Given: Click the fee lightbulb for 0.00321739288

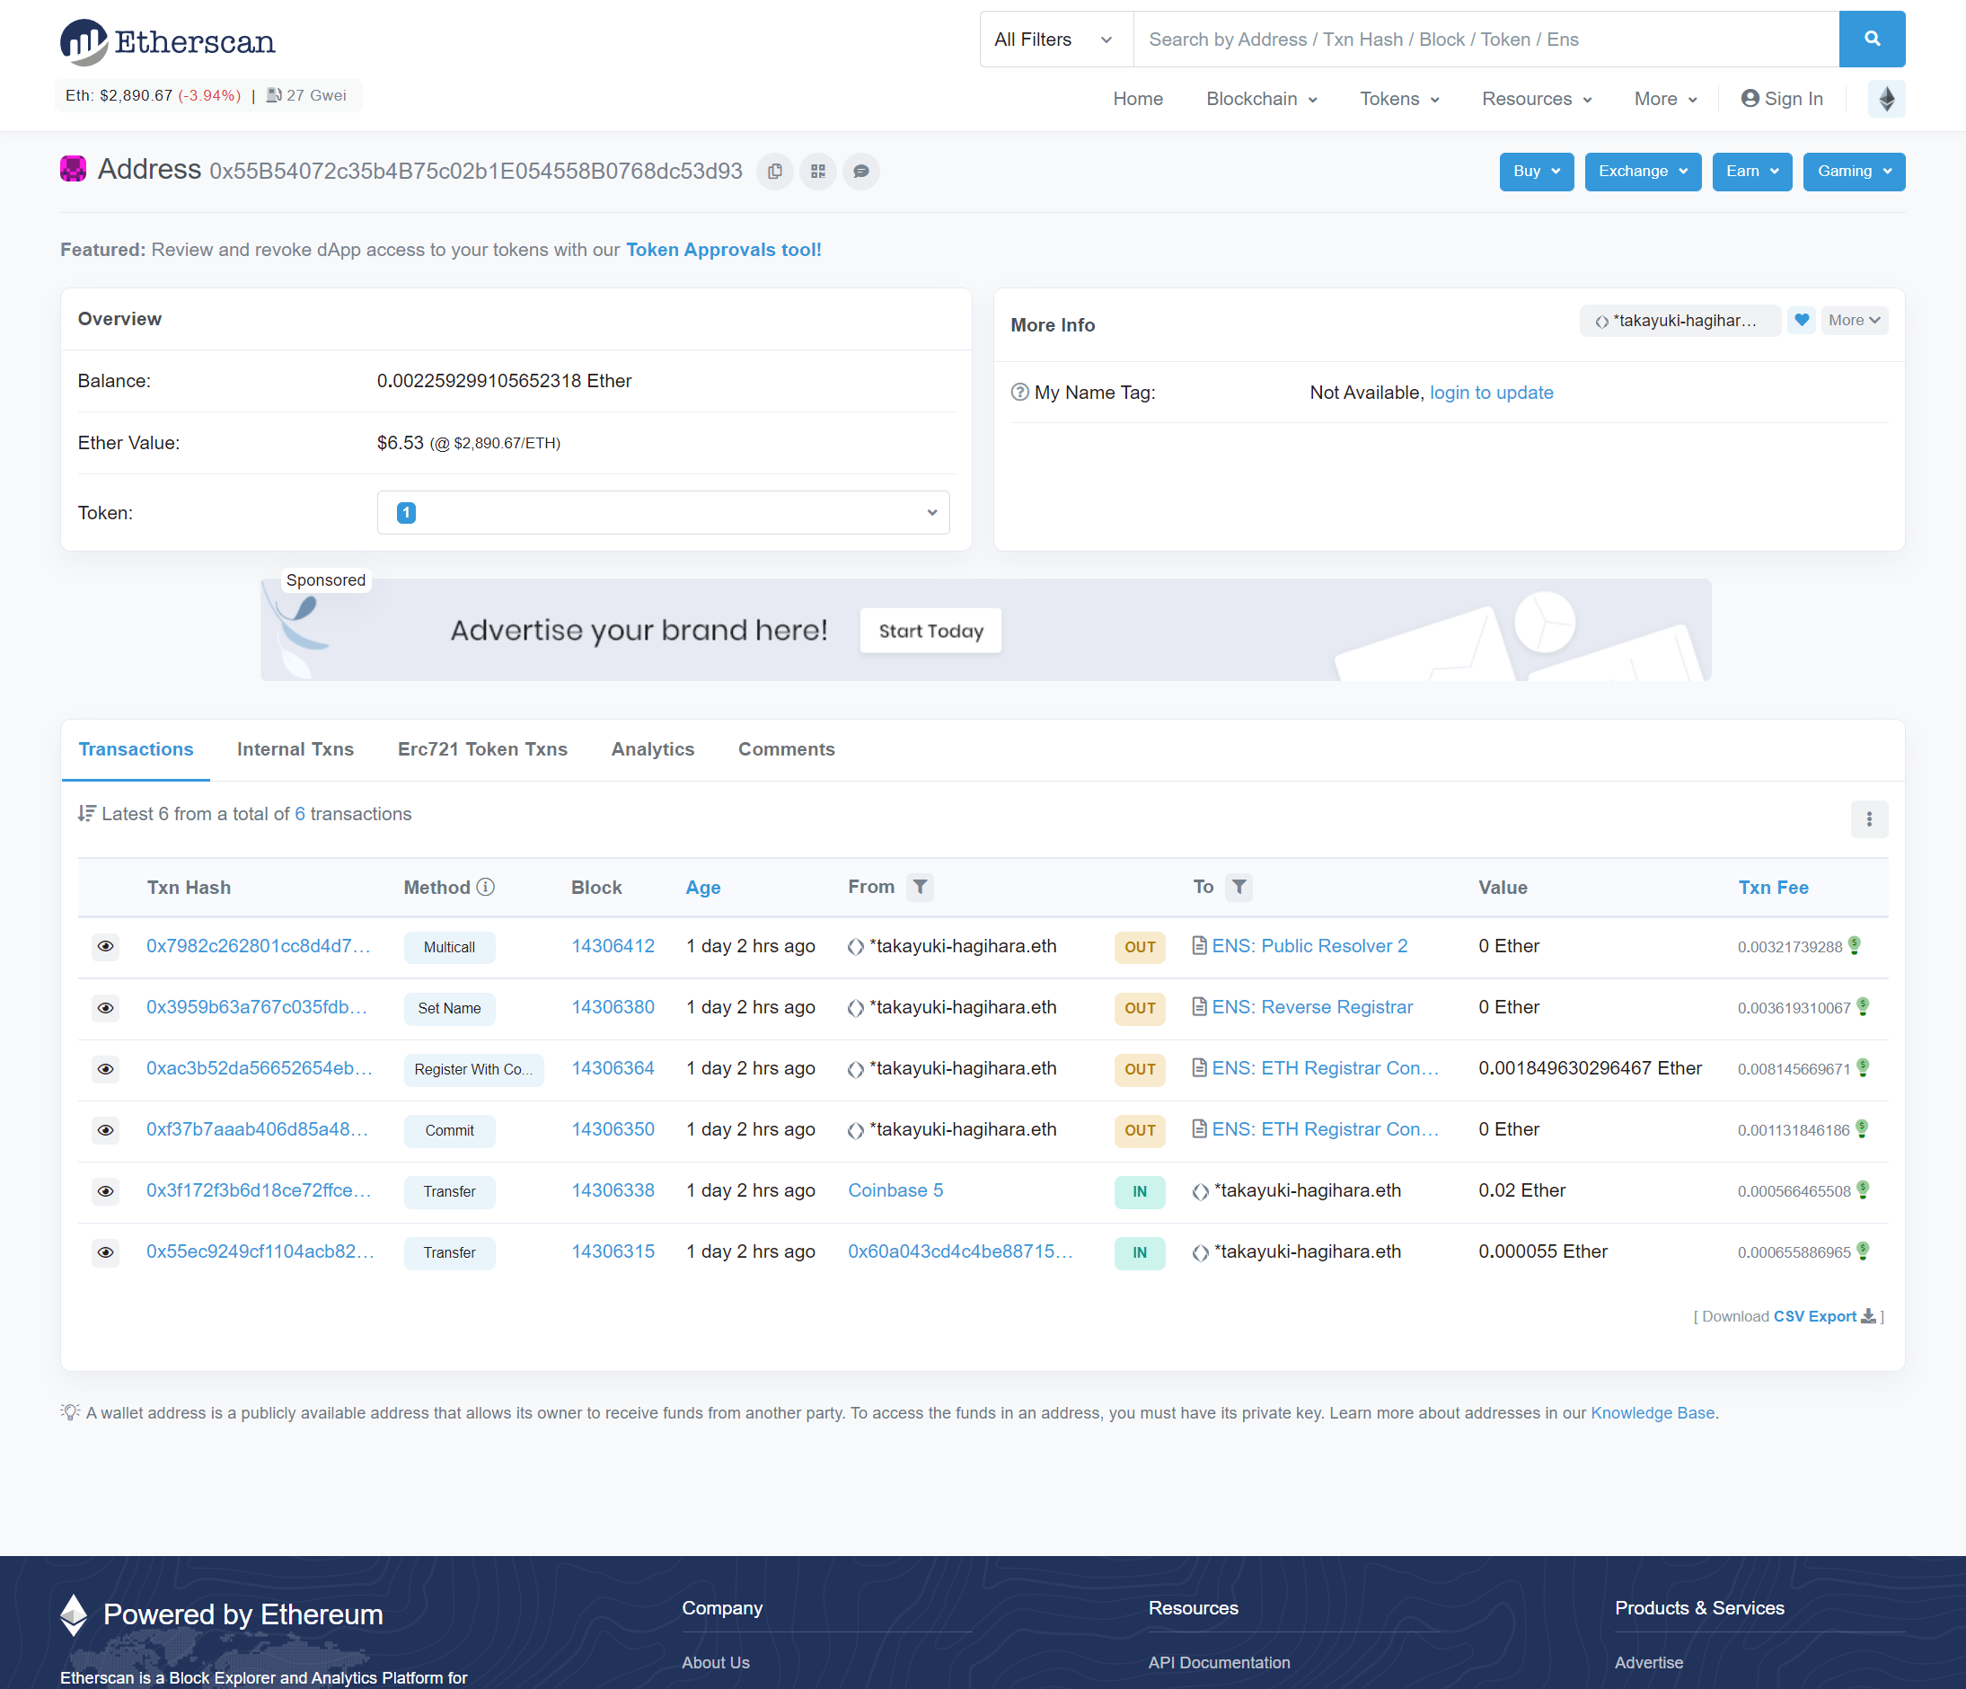Looking at the screenshot, I should point(1855,945).
